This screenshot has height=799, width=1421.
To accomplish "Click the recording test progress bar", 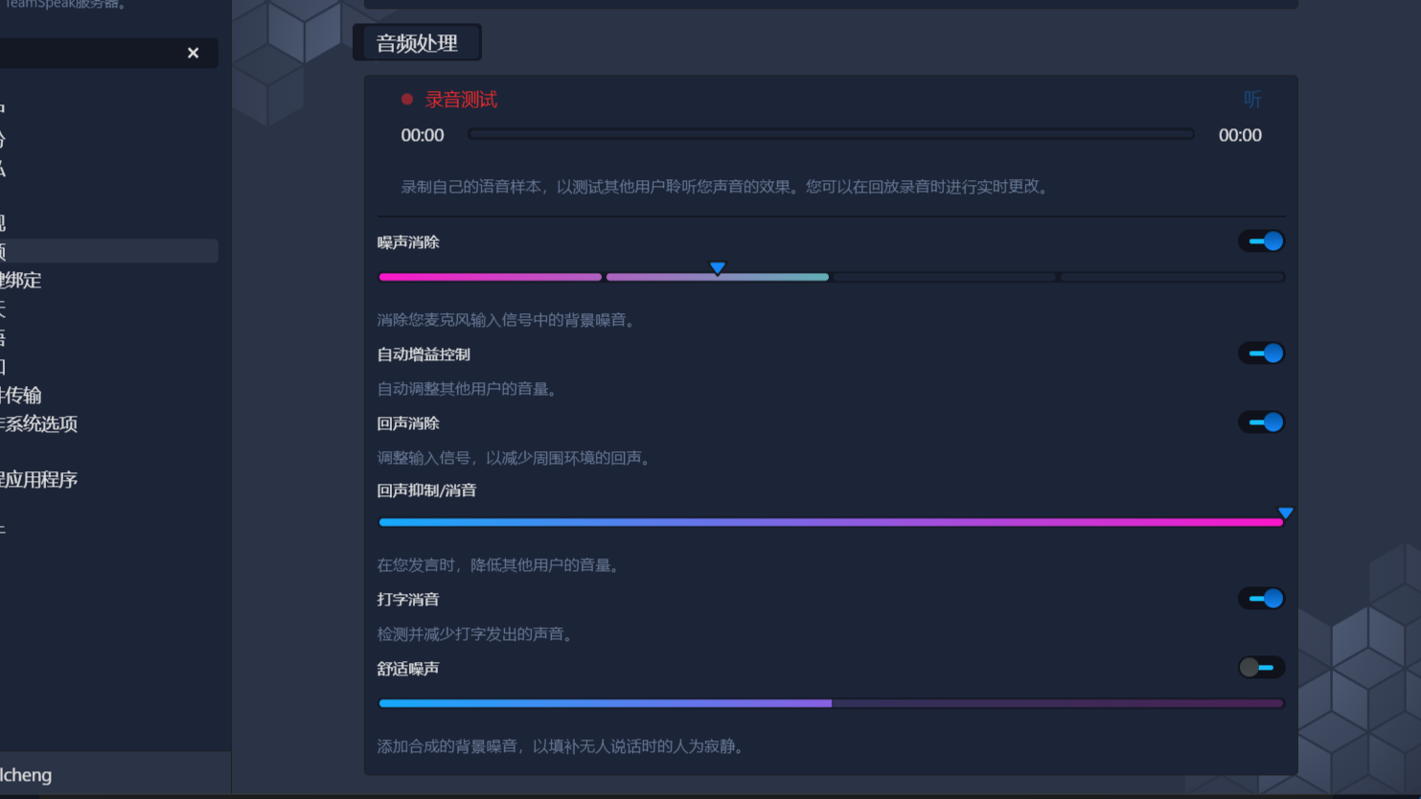I will pyautogui.click(x=830, y=134).
